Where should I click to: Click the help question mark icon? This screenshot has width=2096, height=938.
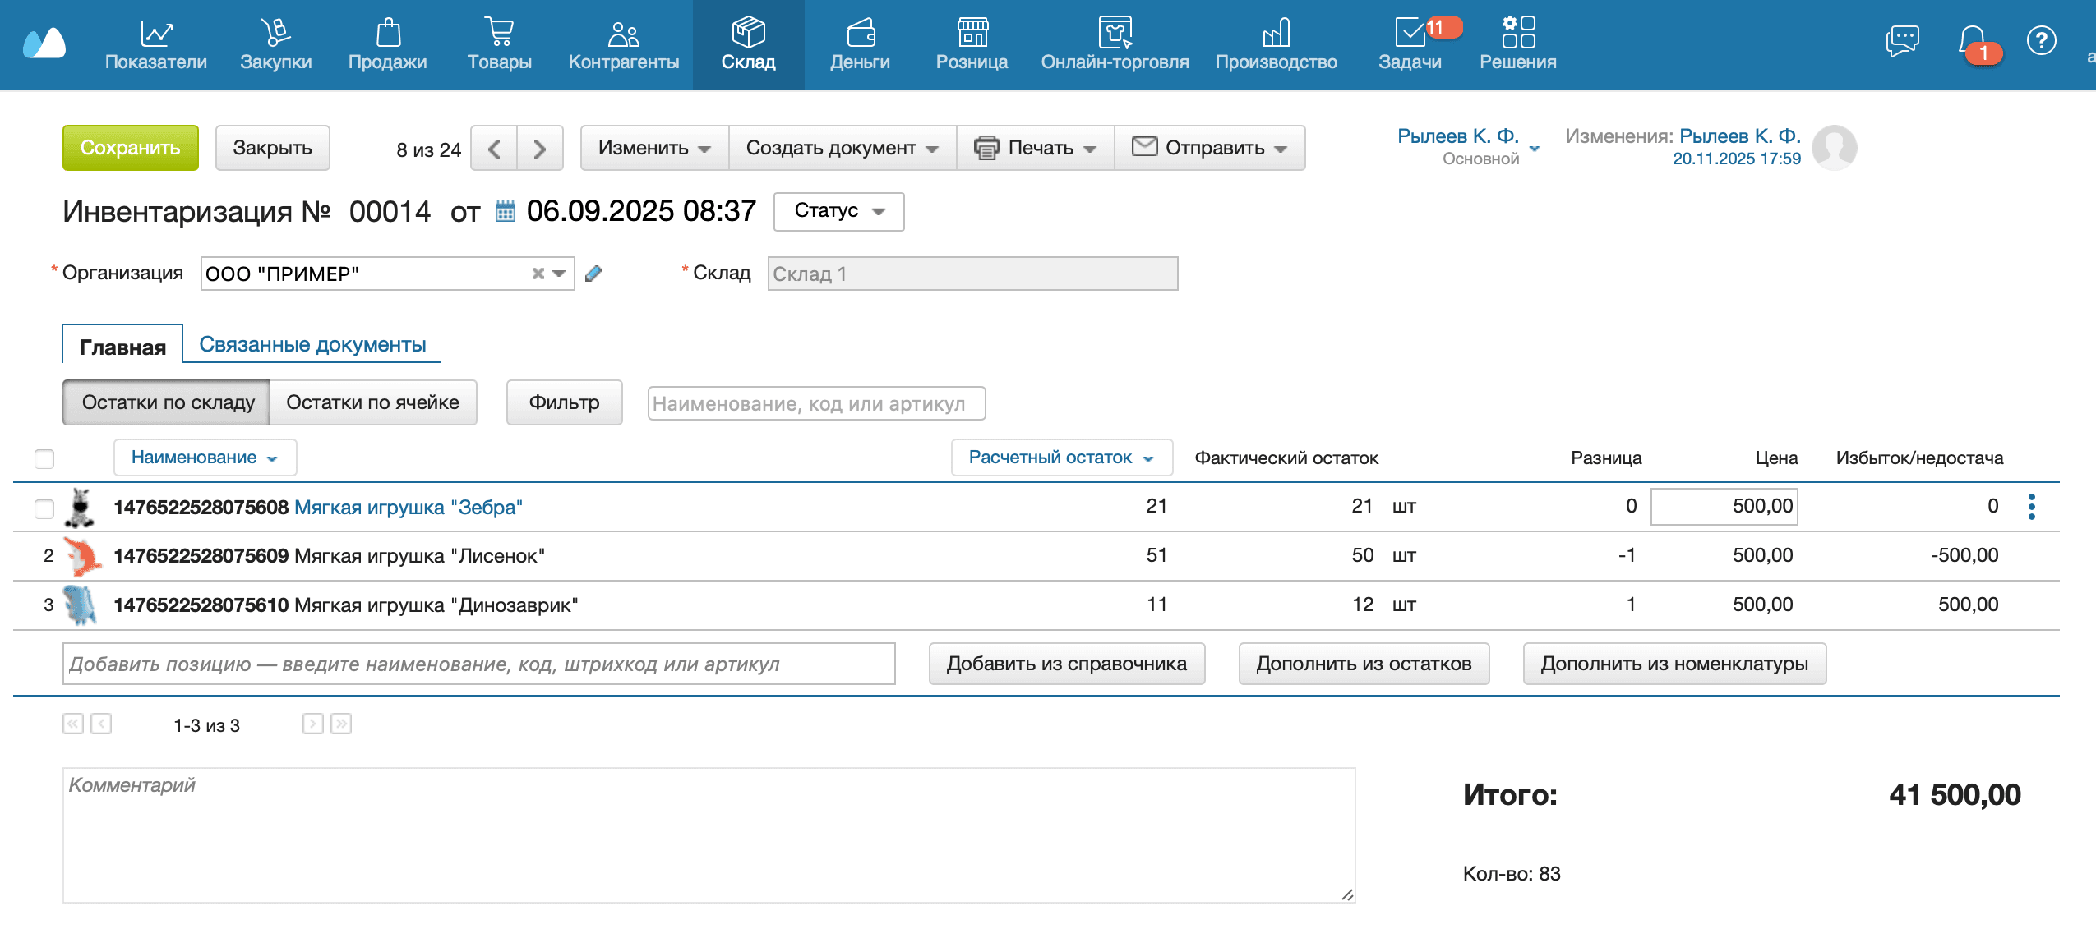pyautogui.click(x=2041, y=40)
